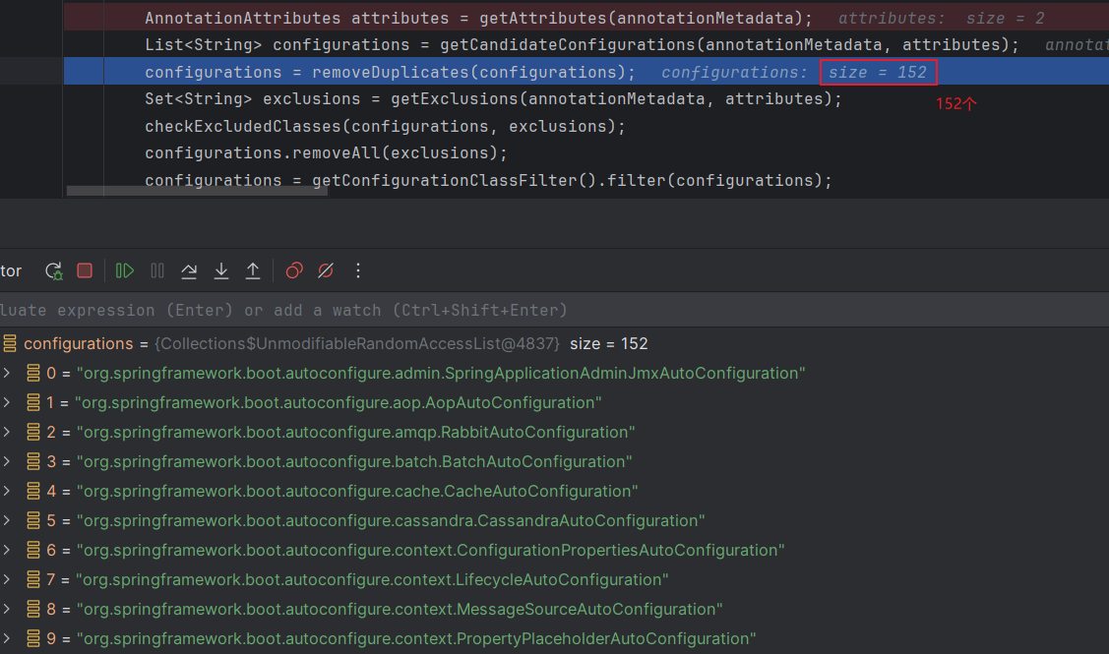Click getCandidateConfigurations method call

coord(567,45)
